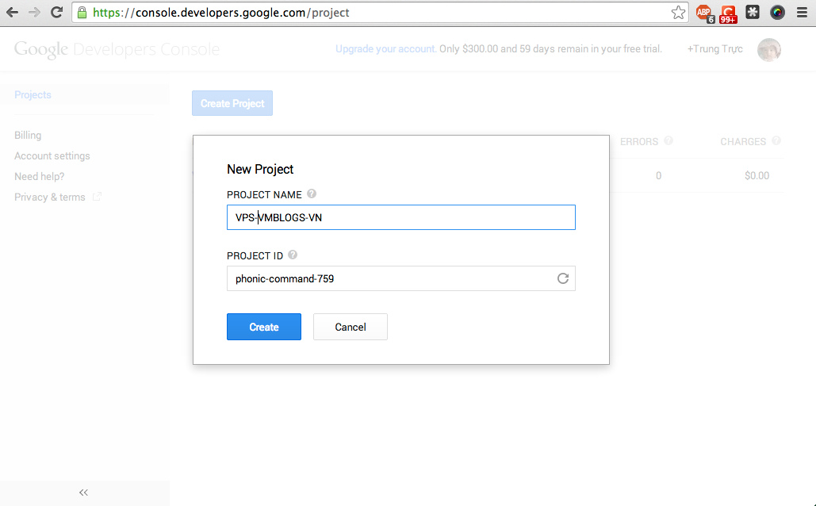The height and width of the screenshot is (506, 816).
Task: Click help icon beside PROJECT ID
Action: (293, 255)
